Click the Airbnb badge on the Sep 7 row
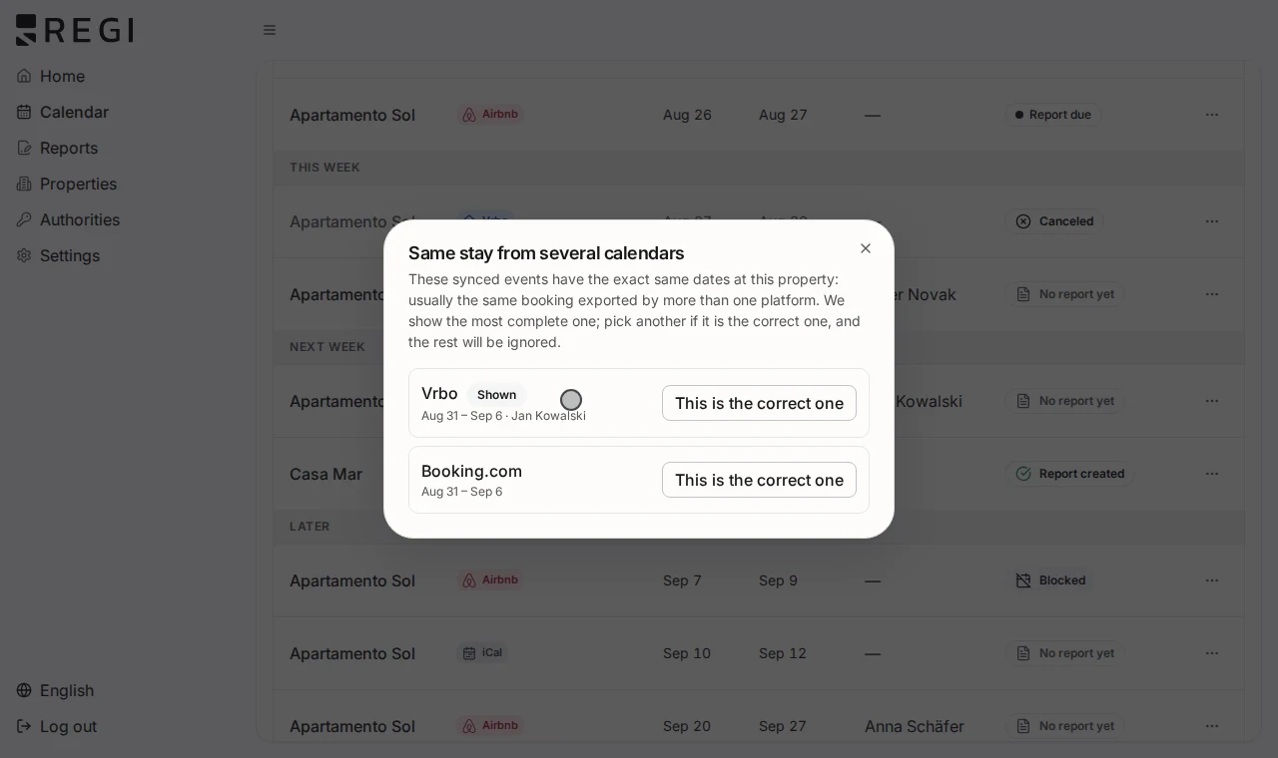The width and height of the screenshot is (1278, 758). pos(490,580)
